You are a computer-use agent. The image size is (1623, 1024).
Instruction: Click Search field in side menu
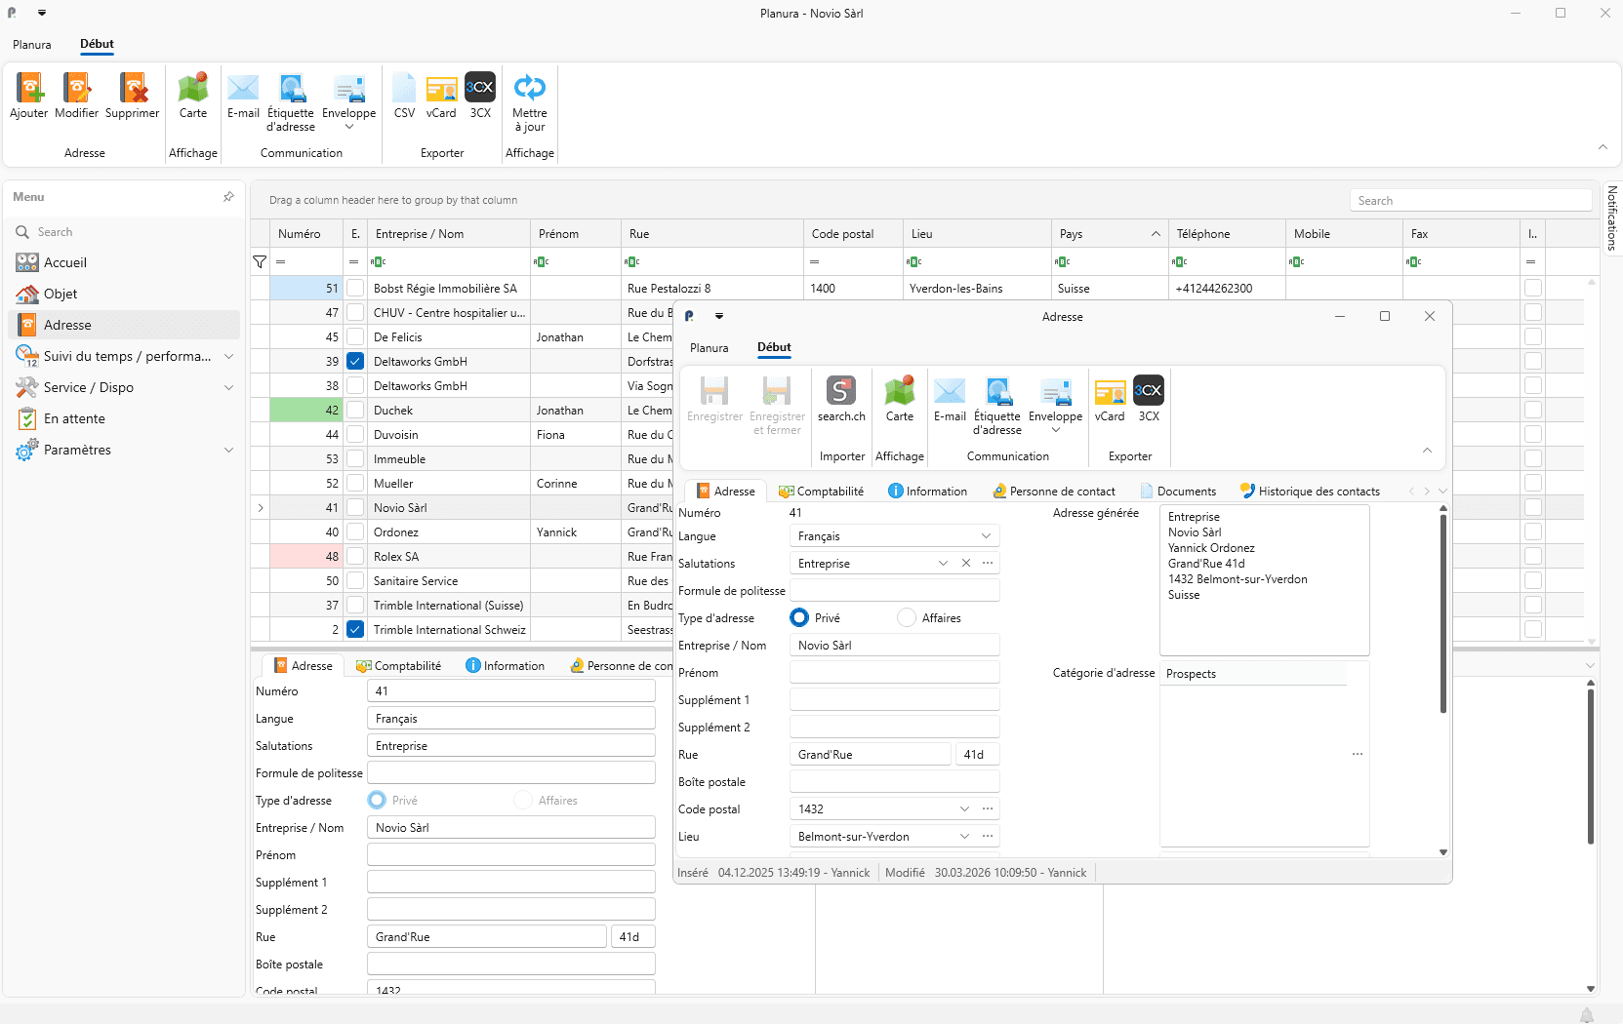pos(124,232)
